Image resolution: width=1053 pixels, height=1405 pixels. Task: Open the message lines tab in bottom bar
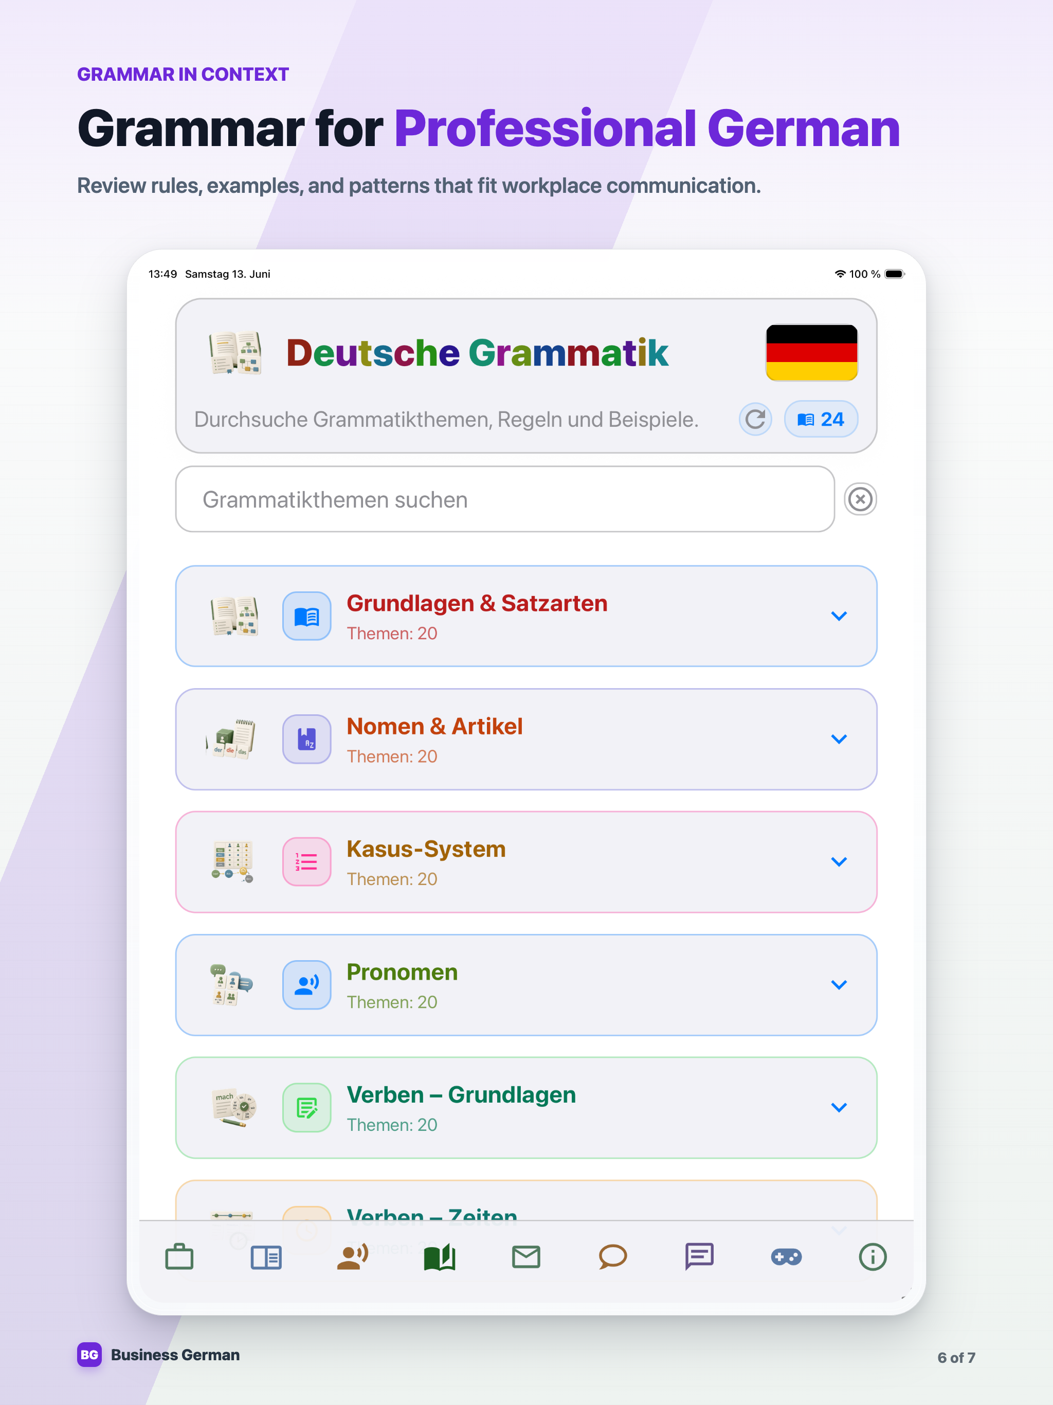point(699,1257)
